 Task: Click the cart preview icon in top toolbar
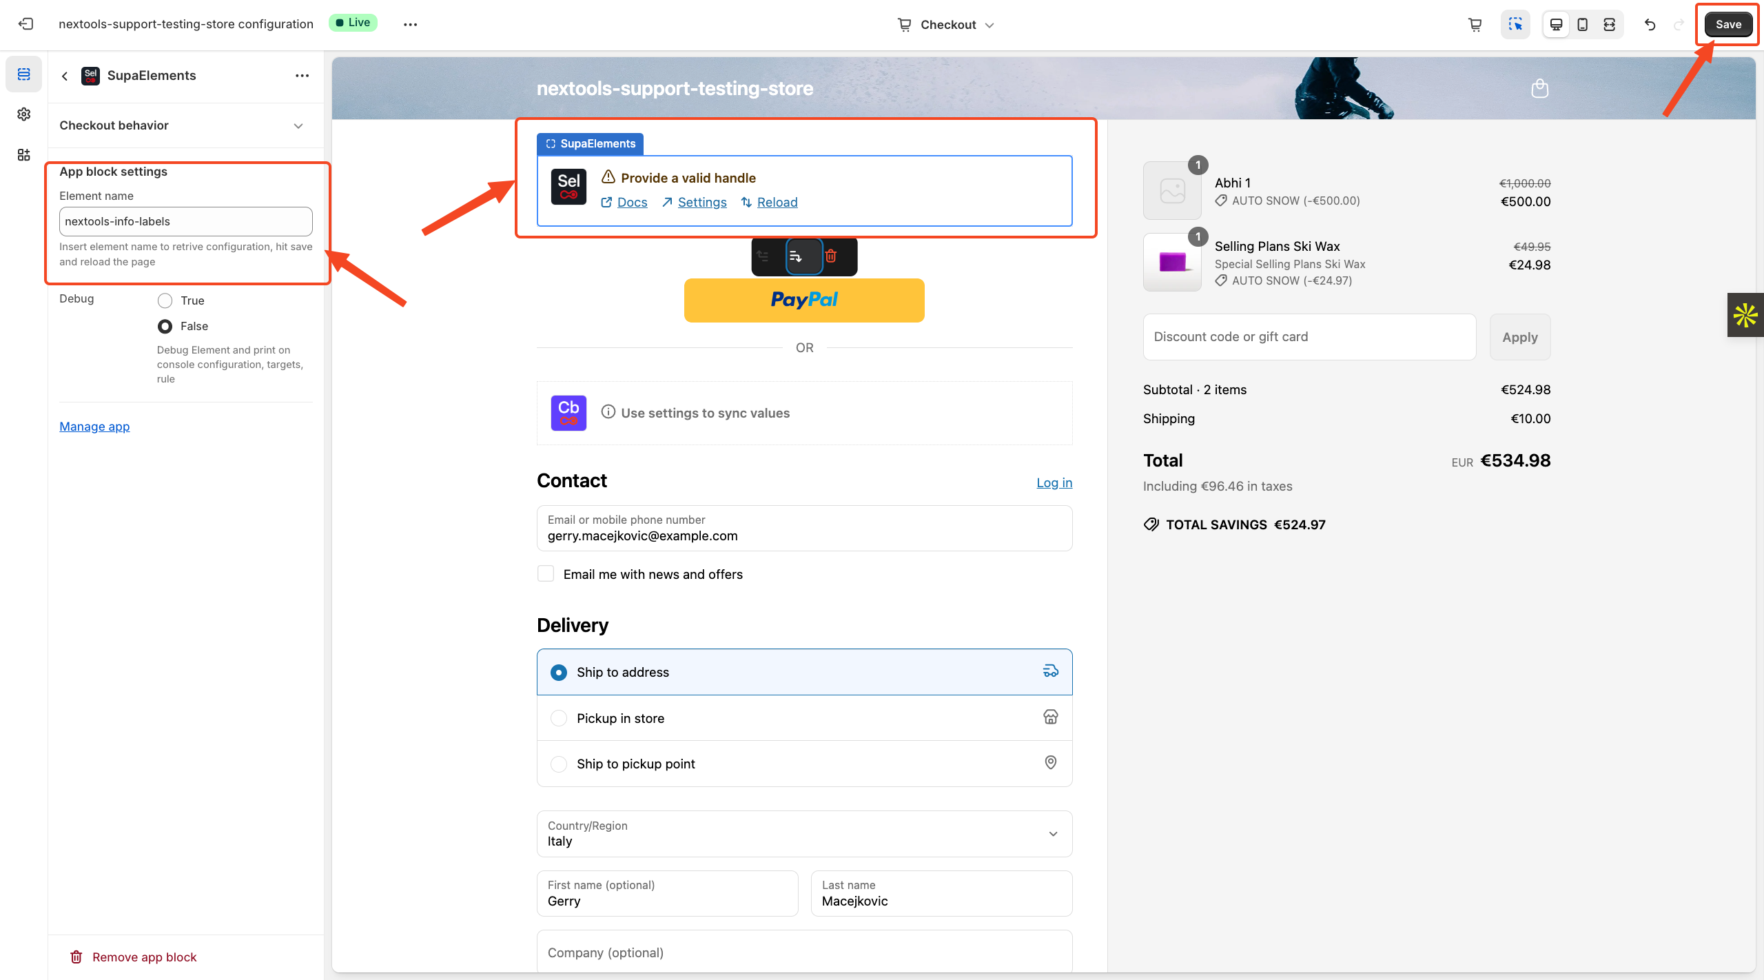(x=1475, y=25)
